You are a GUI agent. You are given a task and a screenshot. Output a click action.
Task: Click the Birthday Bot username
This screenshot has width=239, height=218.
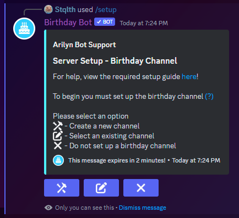tap(68, 23)
